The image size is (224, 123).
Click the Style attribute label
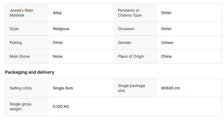(14, 29)
